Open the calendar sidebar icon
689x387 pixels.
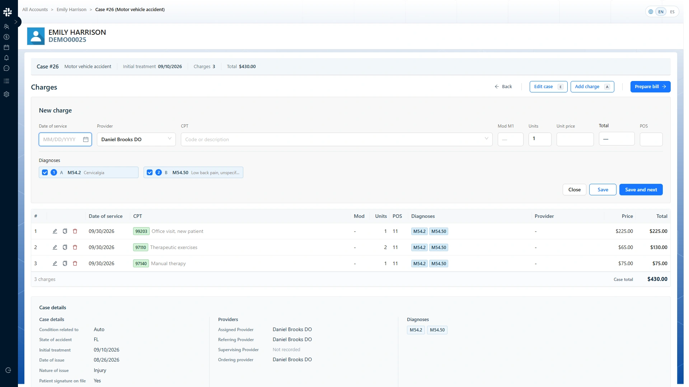point(6,47)
